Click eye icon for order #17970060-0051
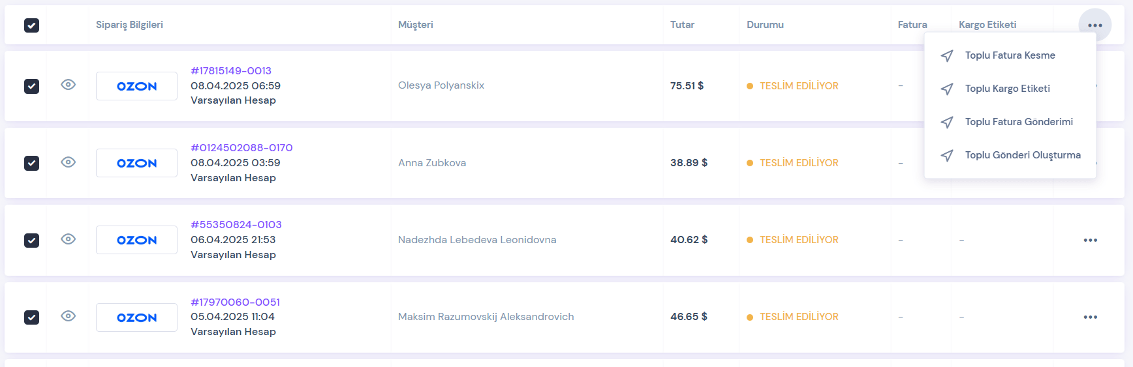The image size is (1133, 367). tap(69, 316)
